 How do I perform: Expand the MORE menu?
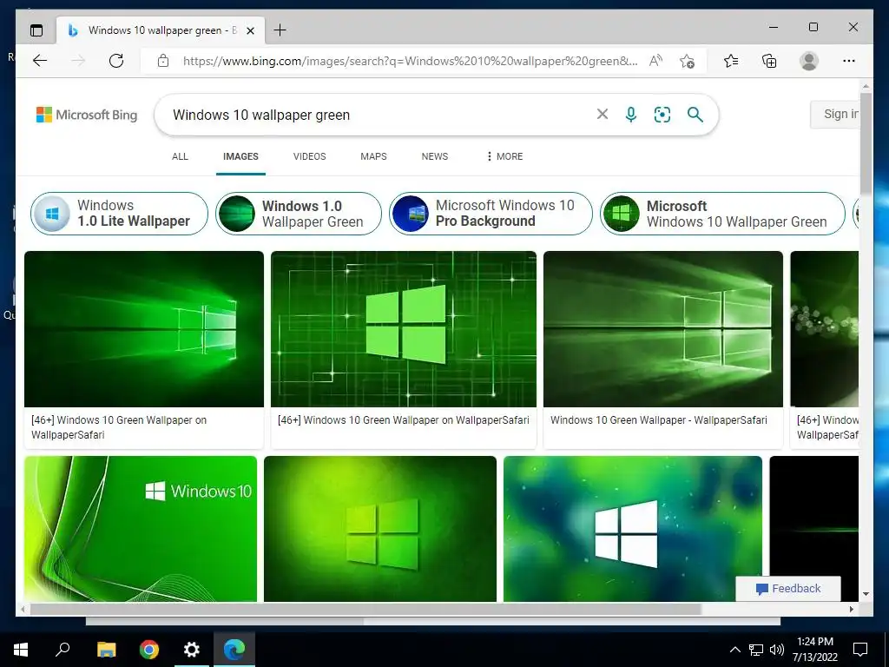click(x=504, y=156)
